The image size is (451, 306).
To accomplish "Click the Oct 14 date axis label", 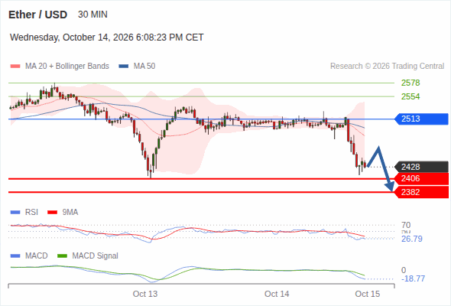I will click(x=277, y=294).
